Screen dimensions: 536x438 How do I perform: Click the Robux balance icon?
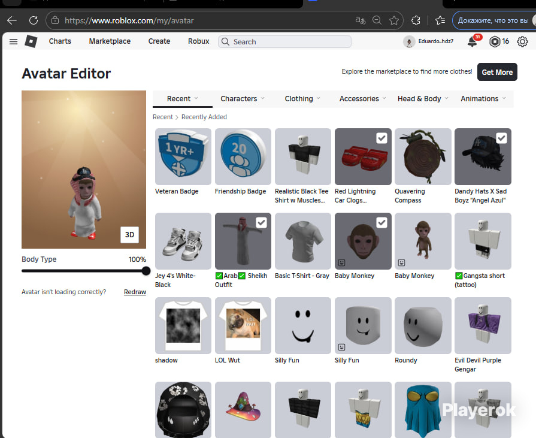point(495,41)
